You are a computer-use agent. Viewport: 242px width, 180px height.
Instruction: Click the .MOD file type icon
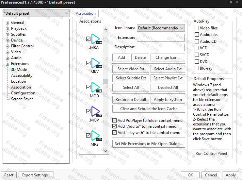point(96,87)
